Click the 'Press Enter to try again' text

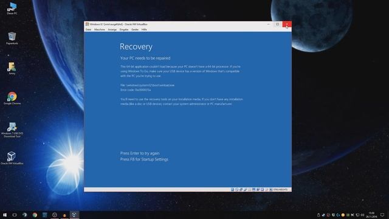click(140, 153)
